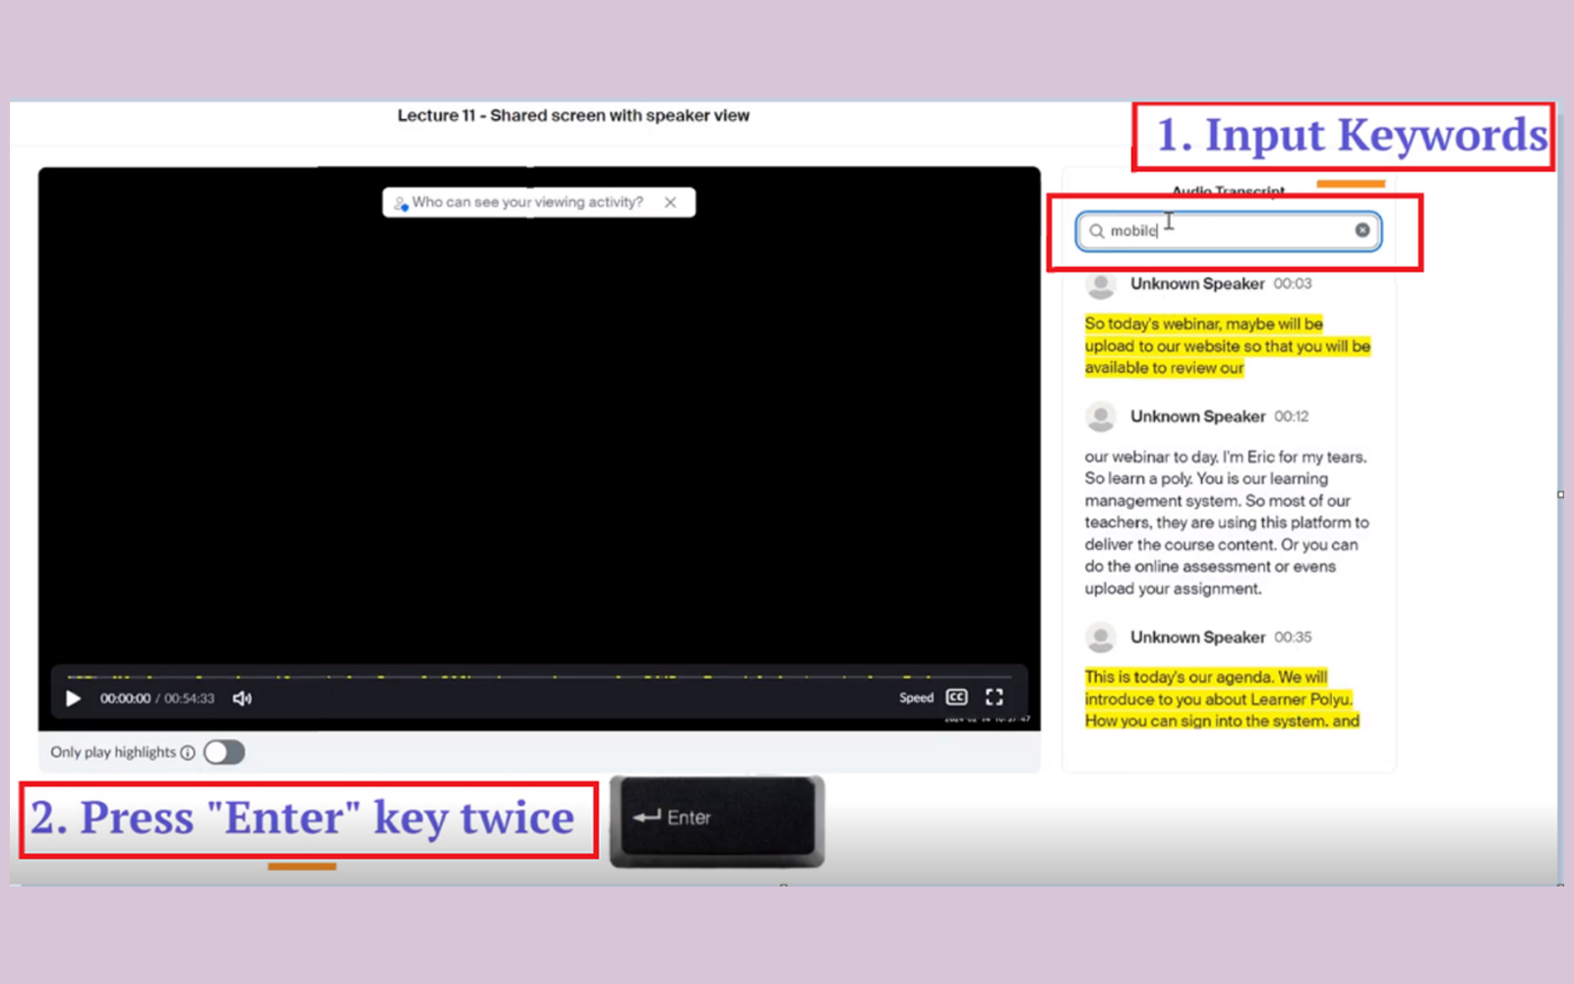Close the viewing activity notice

[670, 202]
